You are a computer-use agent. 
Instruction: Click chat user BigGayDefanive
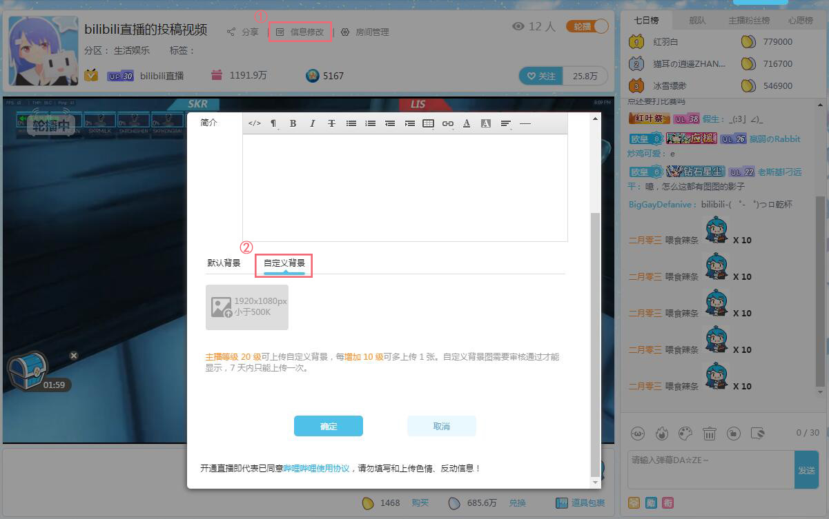coord(659,205)
